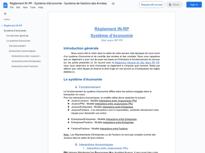Go to Interaction entre Factions outline entry
The width and height of the screenshot is (205, 153).
point(25,66)
